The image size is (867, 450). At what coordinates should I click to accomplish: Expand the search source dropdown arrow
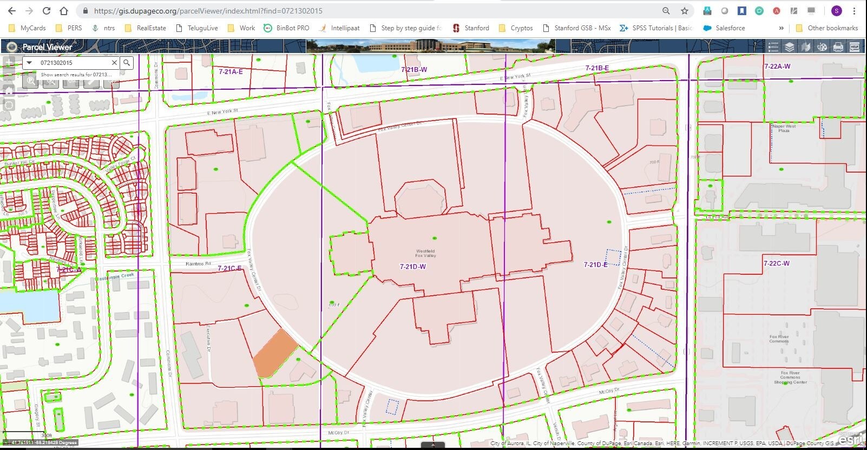point(30,63)
